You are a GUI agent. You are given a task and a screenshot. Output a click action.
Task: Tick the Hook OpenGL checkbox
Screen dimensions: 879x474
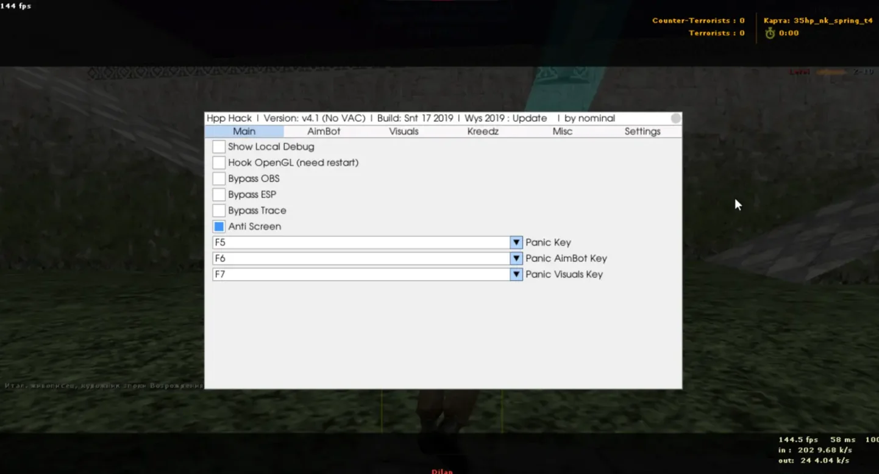[x=219, y=163]
